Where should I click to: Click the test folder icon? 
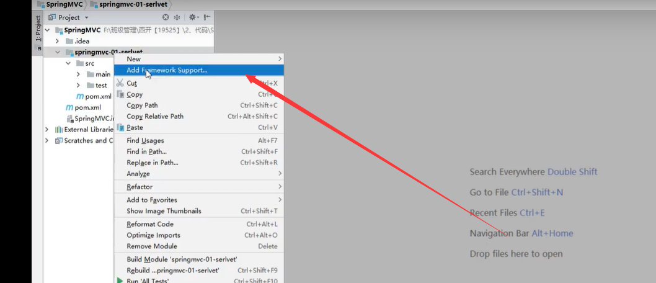[91, 85]
